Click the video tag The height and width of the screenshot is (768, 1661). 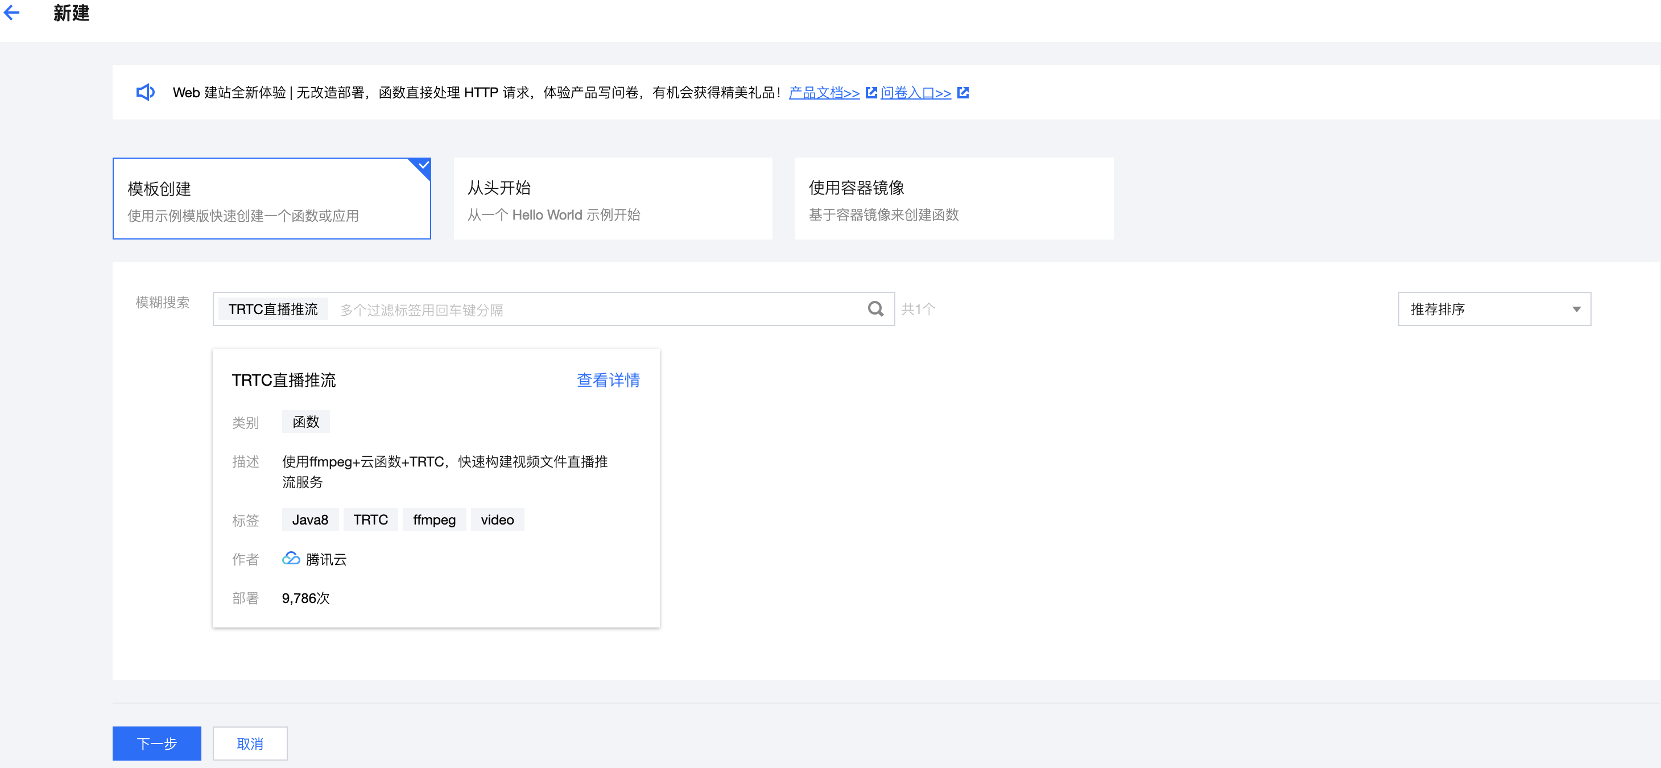[x=497, y=520]
